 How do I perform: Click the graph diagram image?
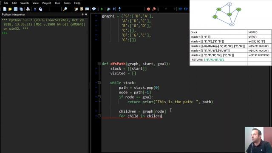tap(227, 14)
